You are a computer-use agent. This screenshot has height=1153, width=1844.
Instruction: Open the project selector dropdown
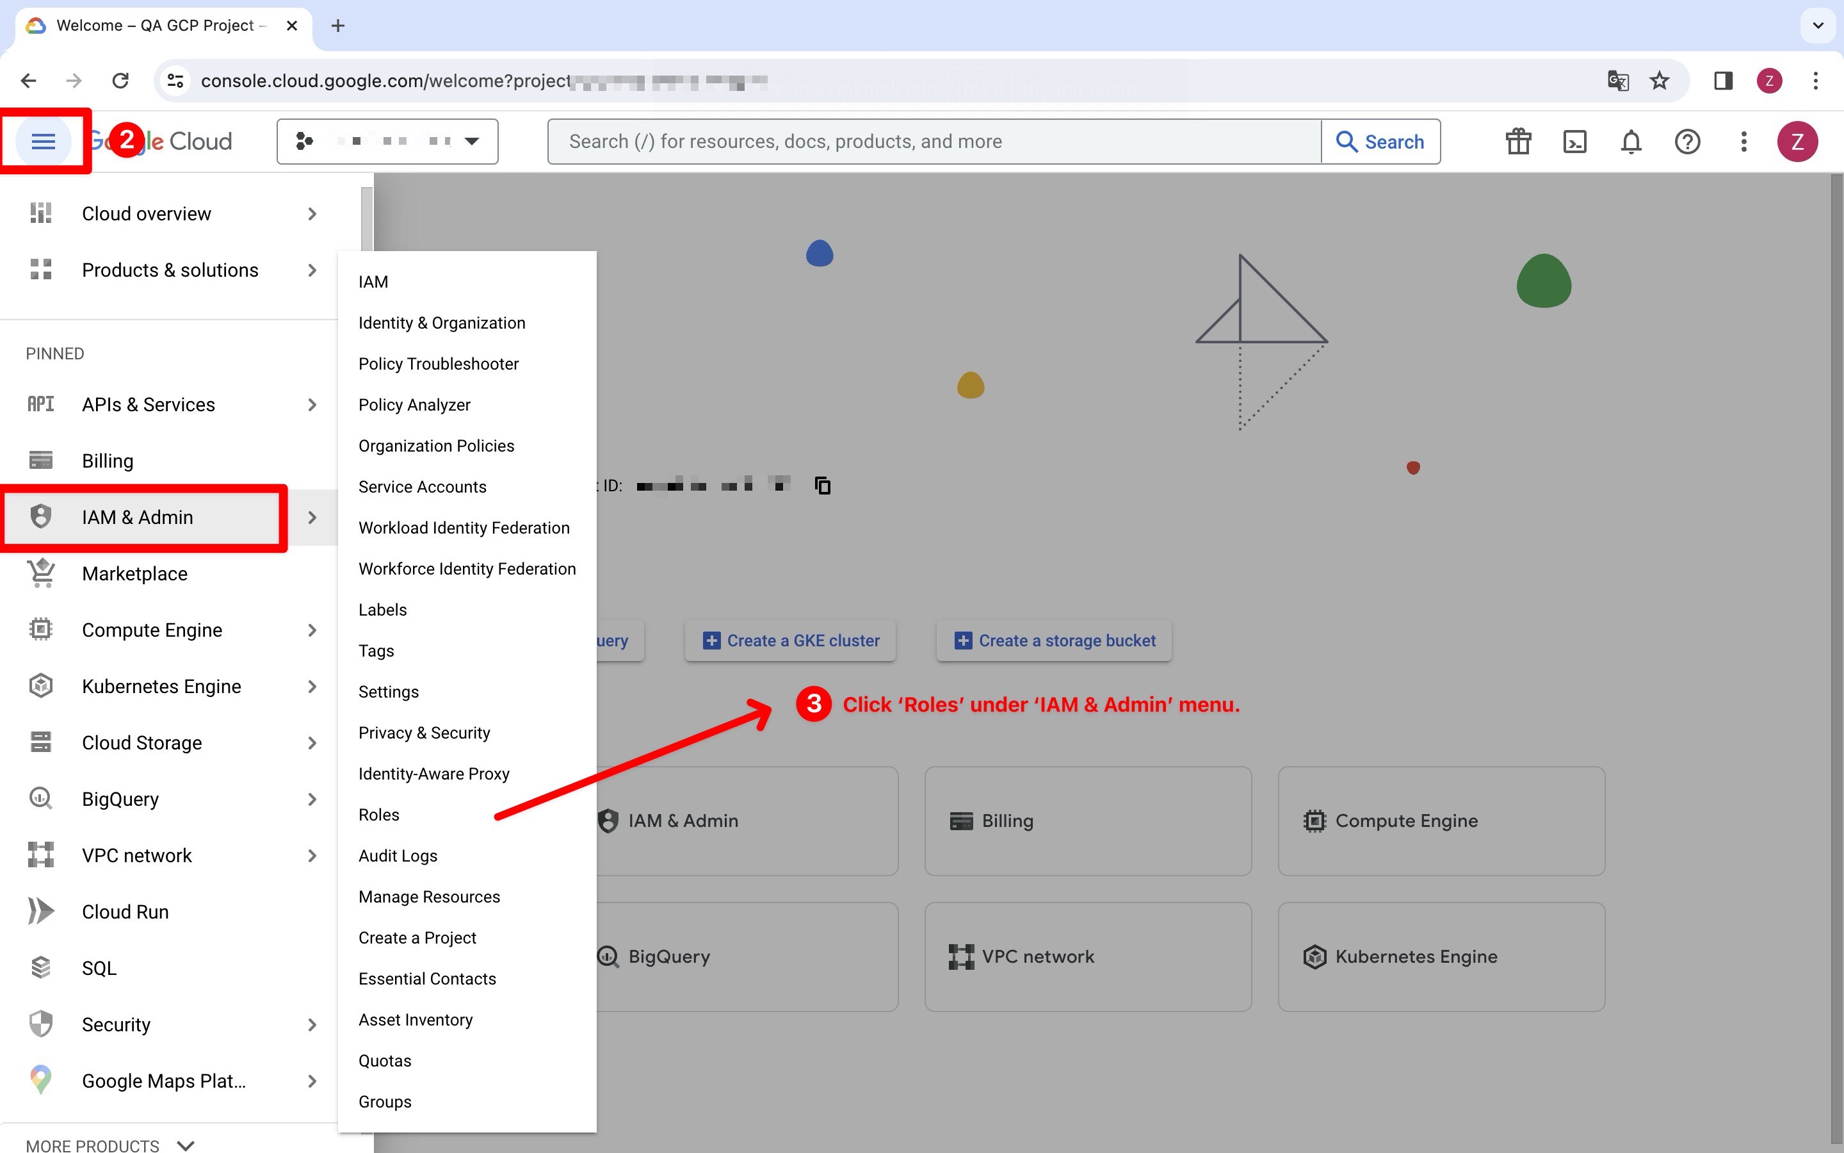(x=387, y=141)
